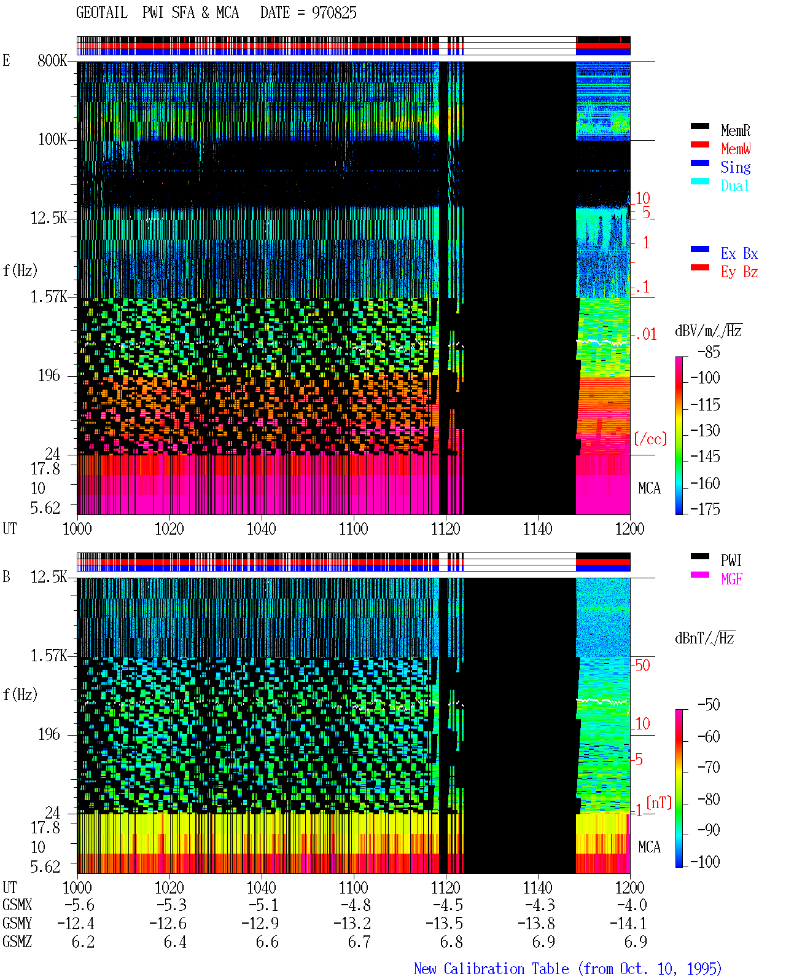Click the GSMX value "-5.6"

tap(80, 905)
